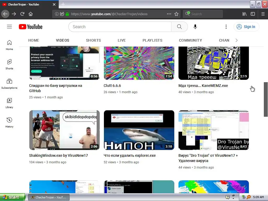Click the YouTube logo

click(31, 27)
